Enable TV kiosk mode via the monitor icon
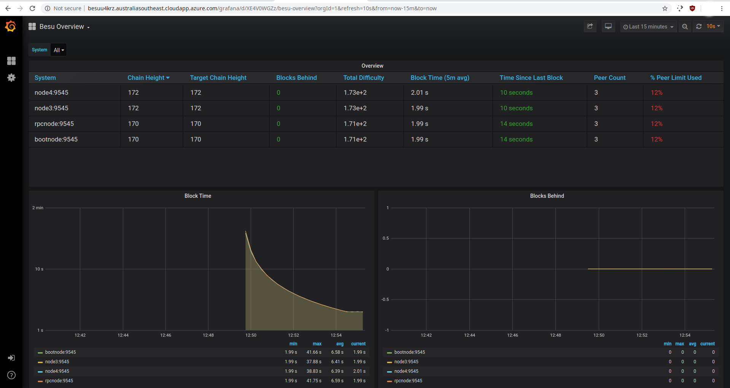This screenshot has height=388, width=730. point(608,26)
